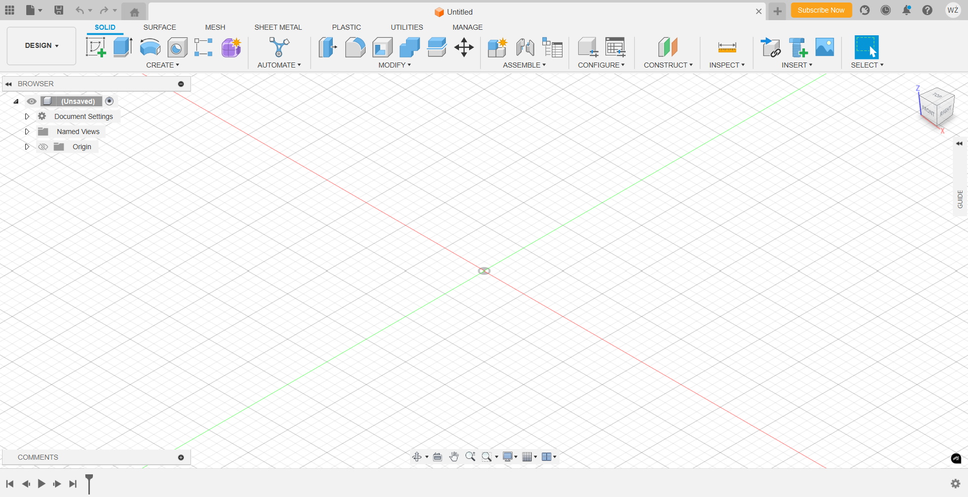Toggle the Guide side panel arrows
968x497 pixels.
[959, 144]
